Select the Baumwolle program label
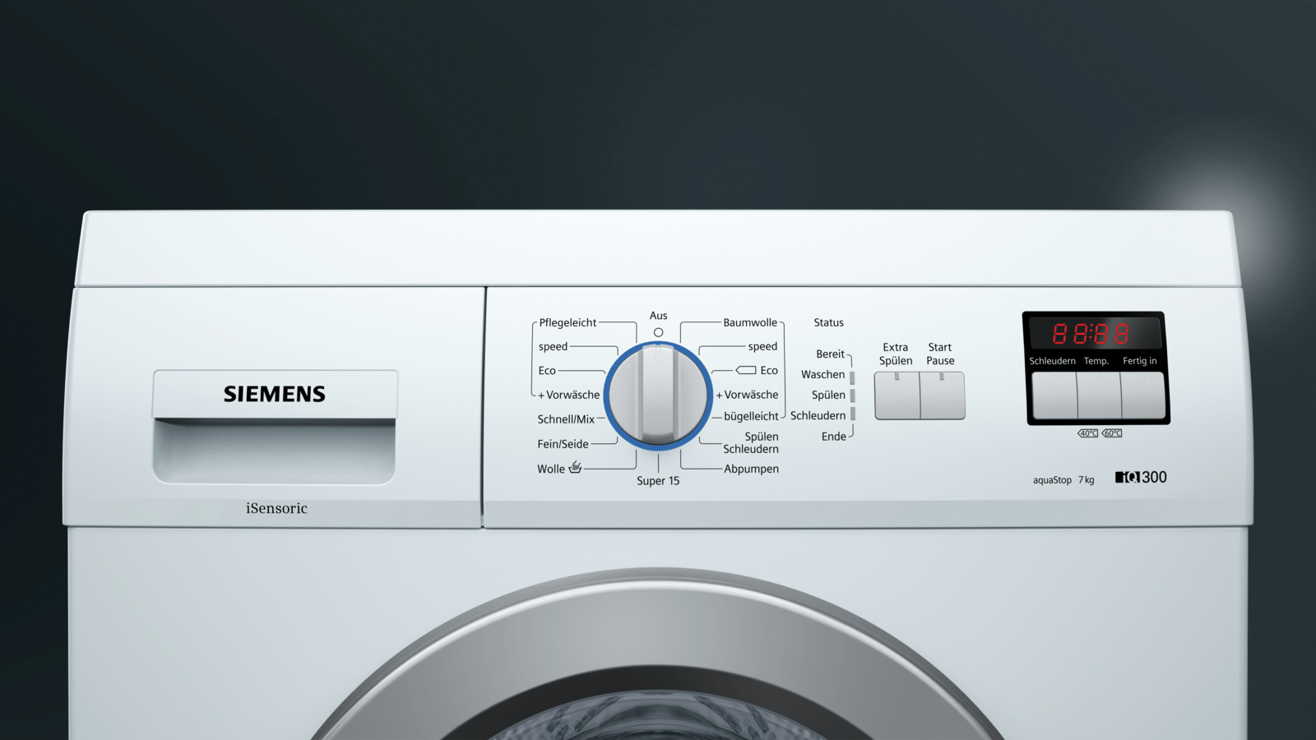Image resolution: width=1316 pixels, height=740 pixels. [750, 322]
